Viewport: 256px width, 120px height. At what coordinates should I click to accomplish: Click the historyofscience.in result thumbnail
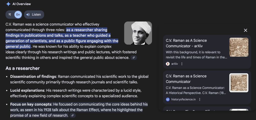[239, 83]
